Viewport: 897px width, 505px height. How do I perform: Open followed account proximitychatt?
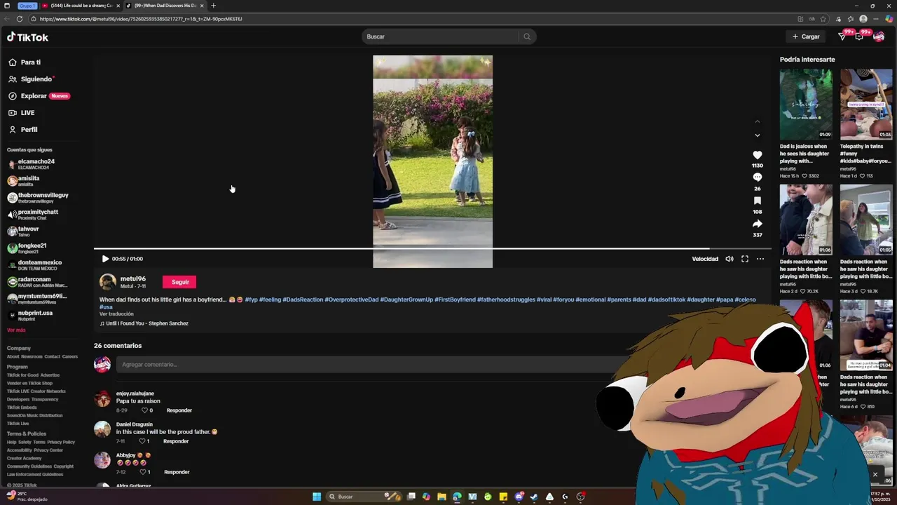click(x=33, y=215)
